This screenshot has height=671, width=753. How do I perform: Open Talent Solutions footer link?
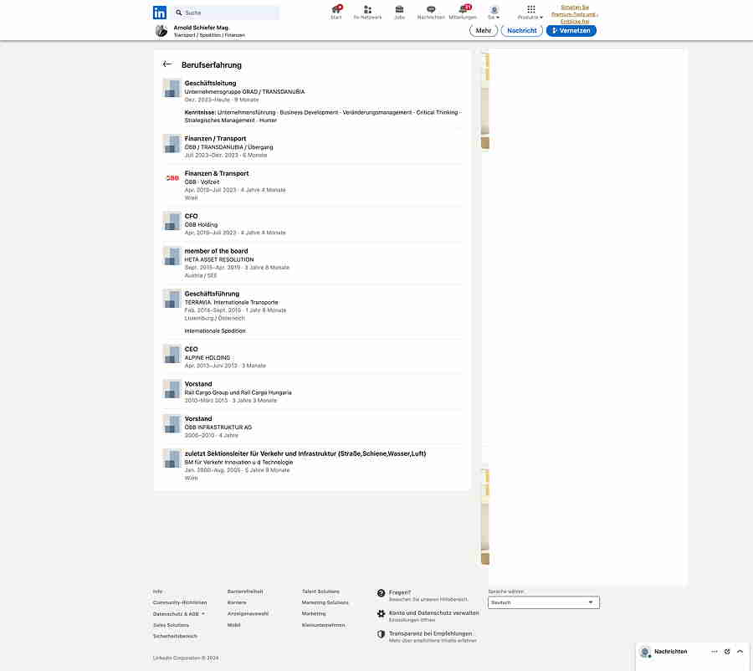320,592
